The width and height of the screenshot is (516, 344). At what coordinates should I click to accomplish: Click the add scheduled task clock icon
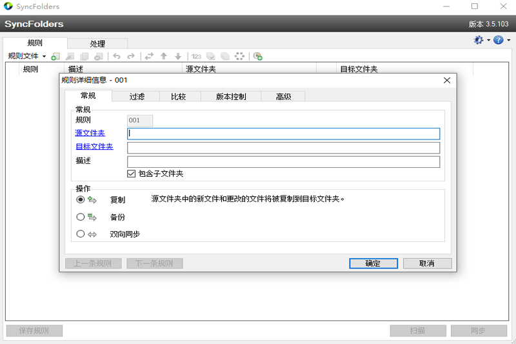point(257,56)
